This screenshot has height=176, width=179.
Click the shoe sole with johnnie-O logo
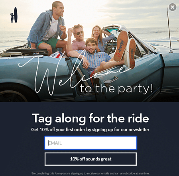coord(121,46)
